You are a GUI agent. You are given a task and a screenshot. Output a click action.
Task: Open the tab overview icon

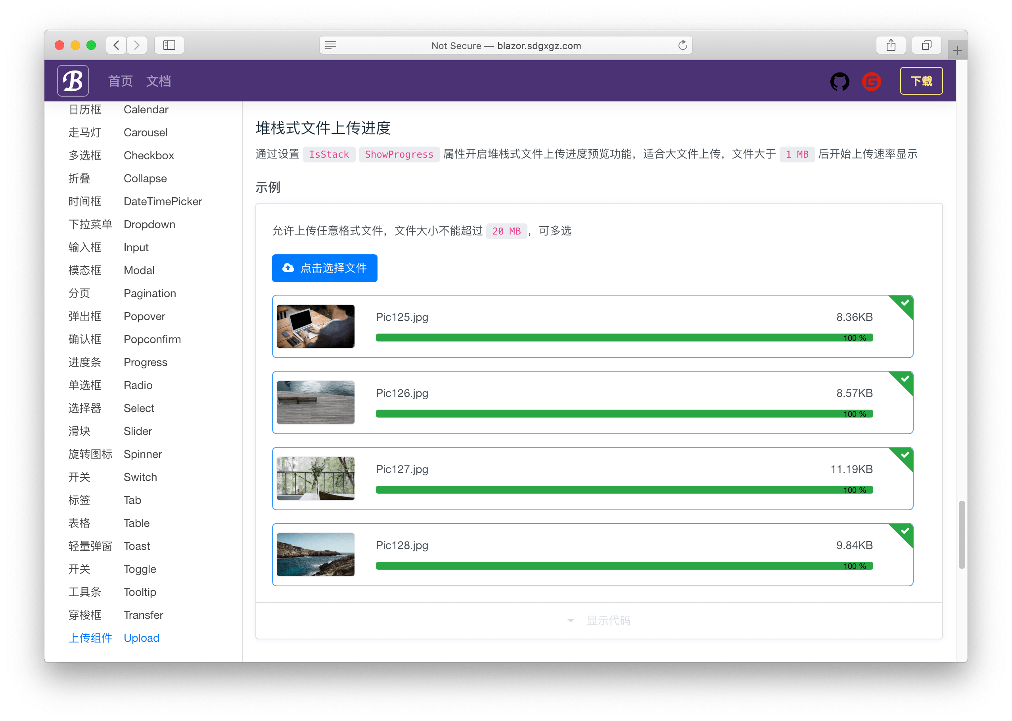926,45
